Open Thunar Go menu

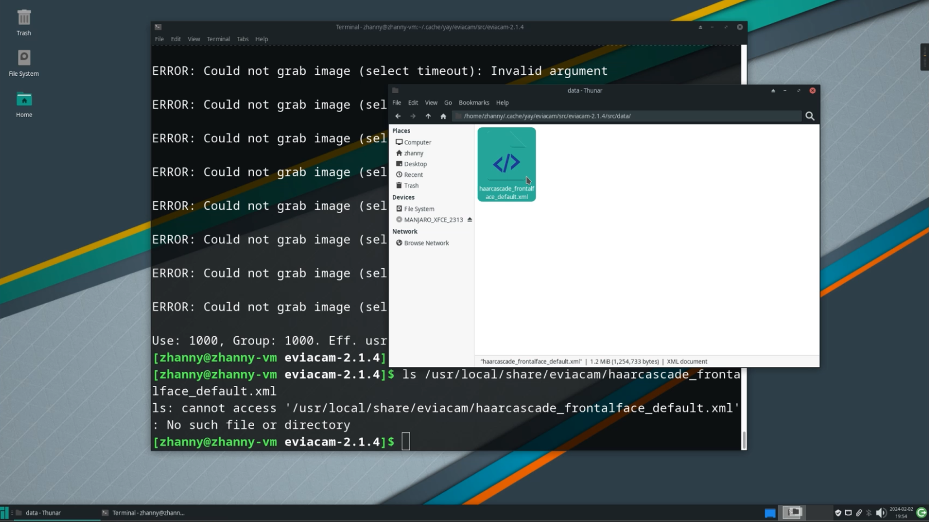tap(448, 103)
